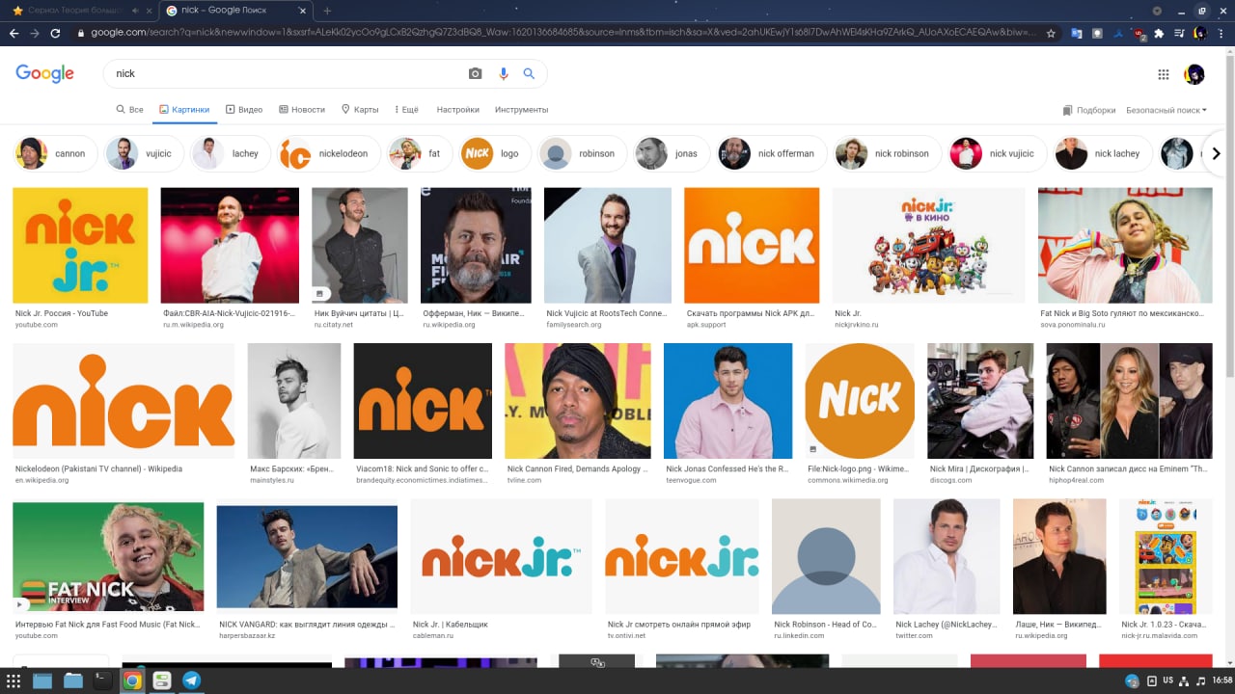1235x694 pixels.
Task: Select the 'cannon' suggestion chip
Action: pos(54,153)
